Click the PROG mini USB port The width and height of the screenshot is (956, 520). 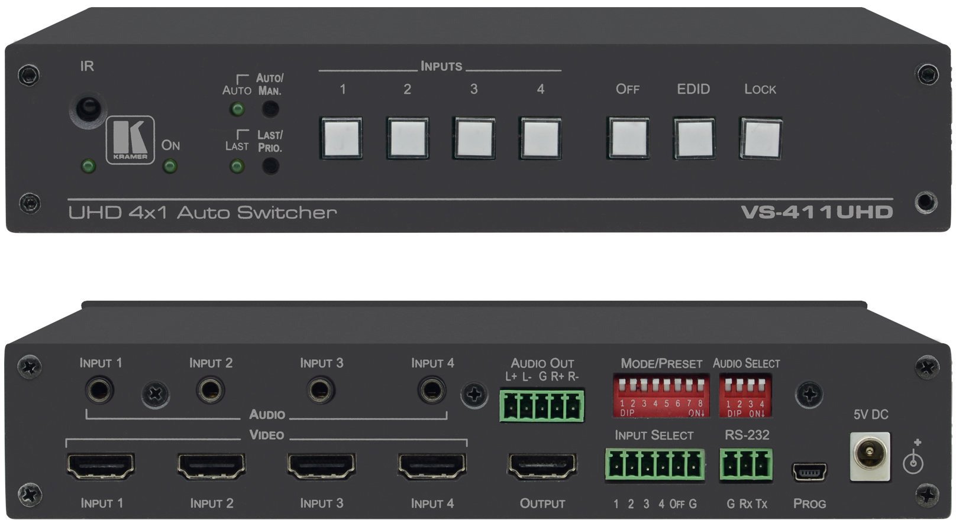pyautogui.click(x=809, y=472)
